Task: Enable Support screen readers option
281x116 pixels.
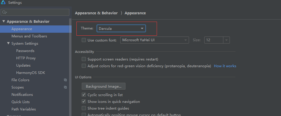Action: pos(84,59)
